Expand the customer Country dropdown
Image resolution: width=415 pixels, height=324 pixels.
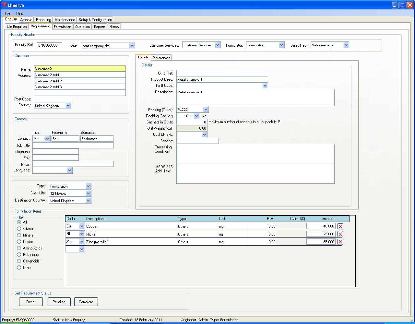click(x=68, y=106)
